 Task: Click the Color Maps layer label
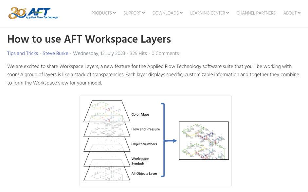tap(140, 114)
